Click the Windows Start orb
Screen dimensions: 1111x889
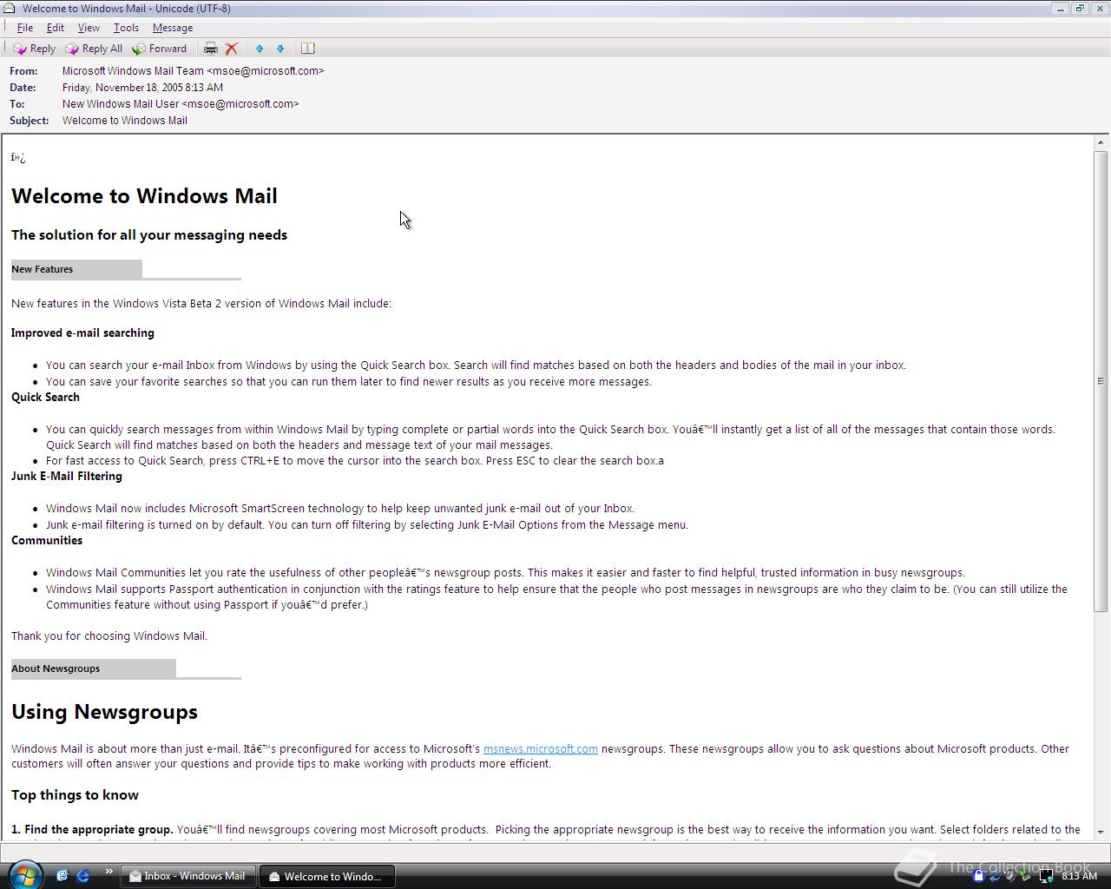[24, 873]
